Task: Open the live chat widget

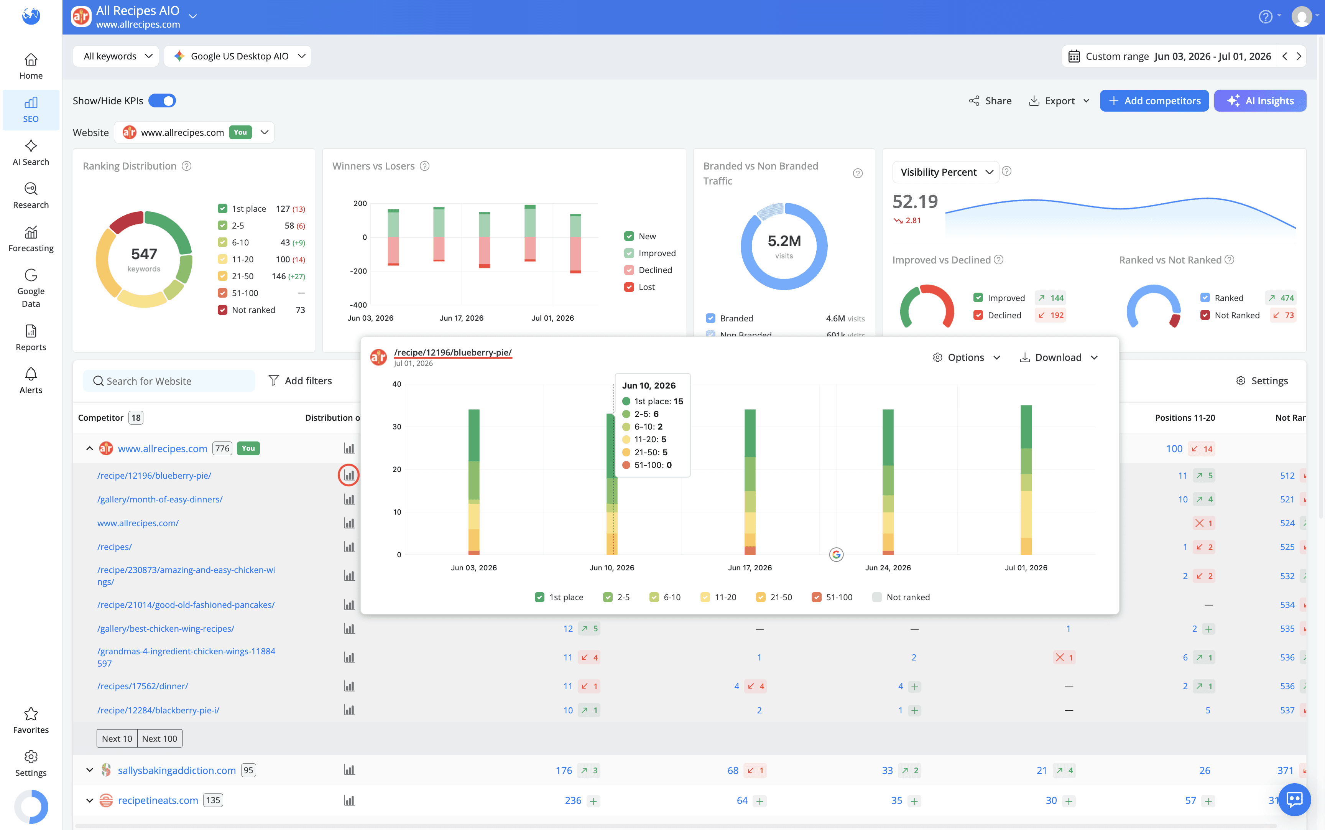Action: tap(1294, 799)
